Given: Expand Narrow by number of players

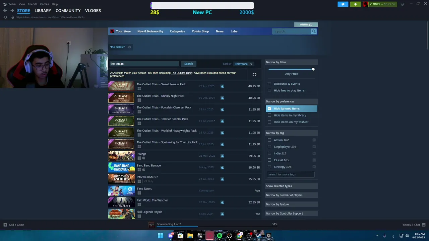Looking at the screenshot, I should tap(291, 195).
